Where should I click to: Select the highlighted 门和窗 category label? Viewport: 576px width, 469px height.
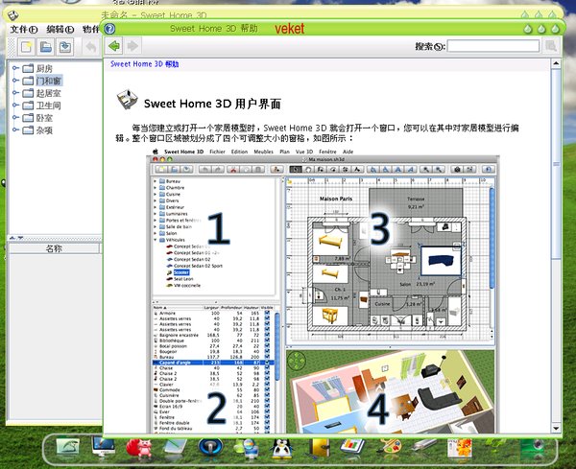pyautogui.click(x=49, y=81)
